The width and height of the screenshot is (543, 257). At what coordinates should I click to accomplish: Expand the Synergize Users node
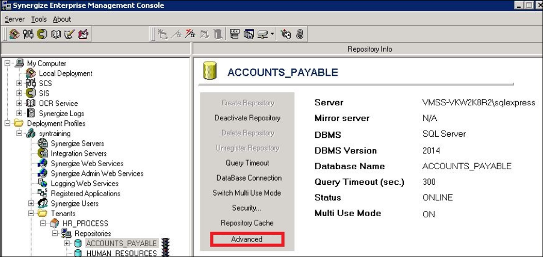click(31, 203)
